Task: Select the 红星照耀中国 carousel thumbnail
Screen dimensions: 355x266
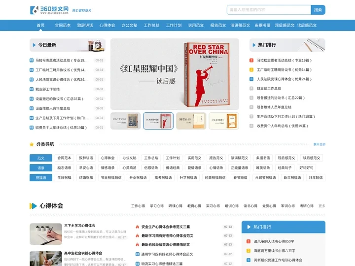Action: (x=158, y=121)
